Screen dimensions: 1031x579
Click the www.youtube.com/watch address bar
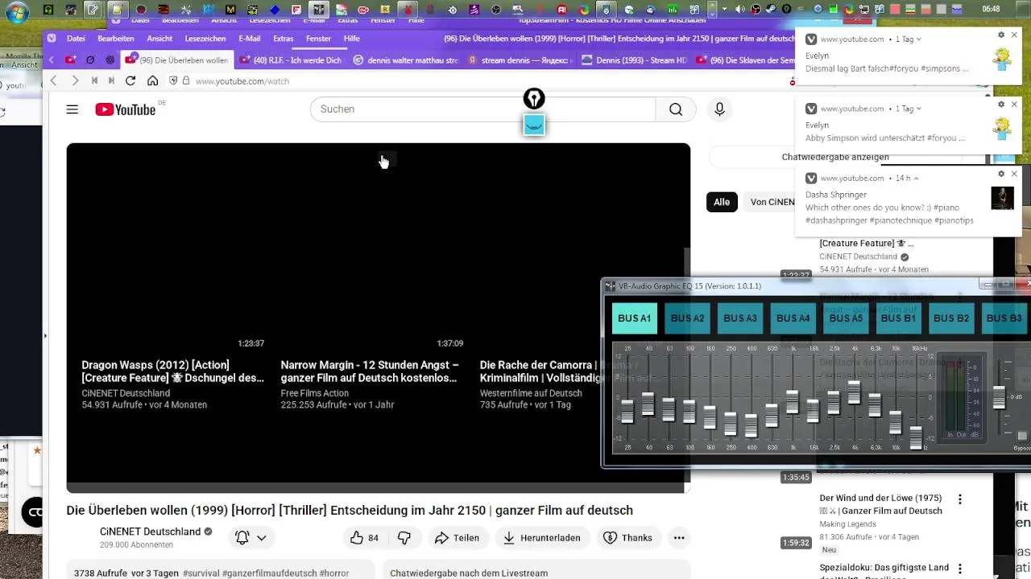pyautogui.click(x=242, y=81)
